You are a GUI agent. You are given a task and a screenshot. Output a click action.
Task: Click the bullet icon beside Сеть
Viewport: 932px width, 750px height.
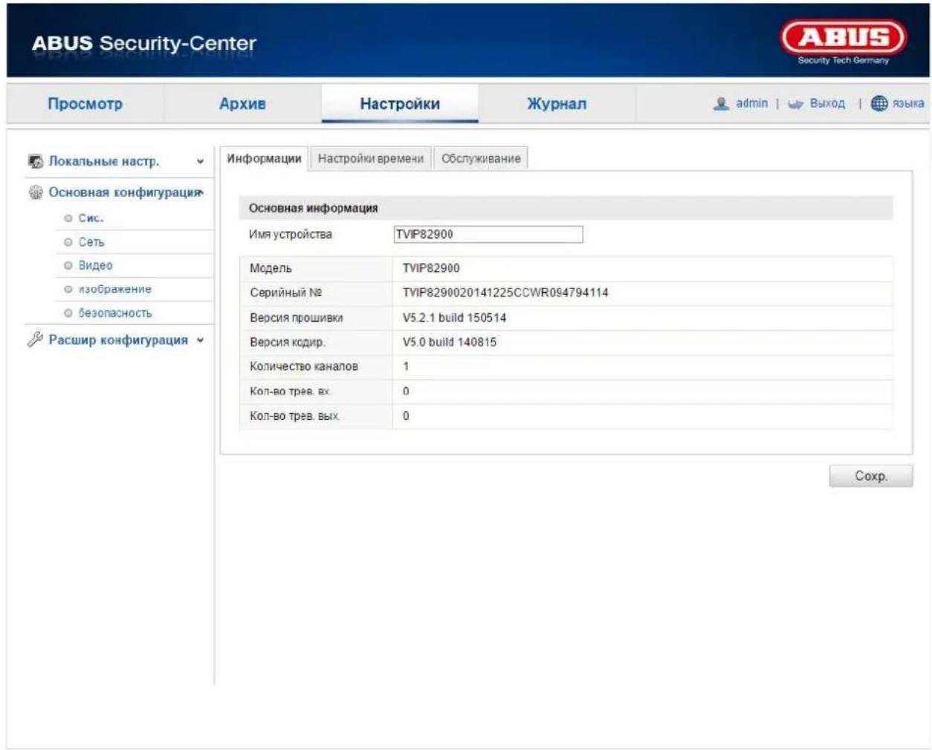[68, 242]
